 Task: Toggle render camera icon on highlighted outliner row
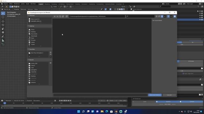pyautogui.click(x=202, y=20)
